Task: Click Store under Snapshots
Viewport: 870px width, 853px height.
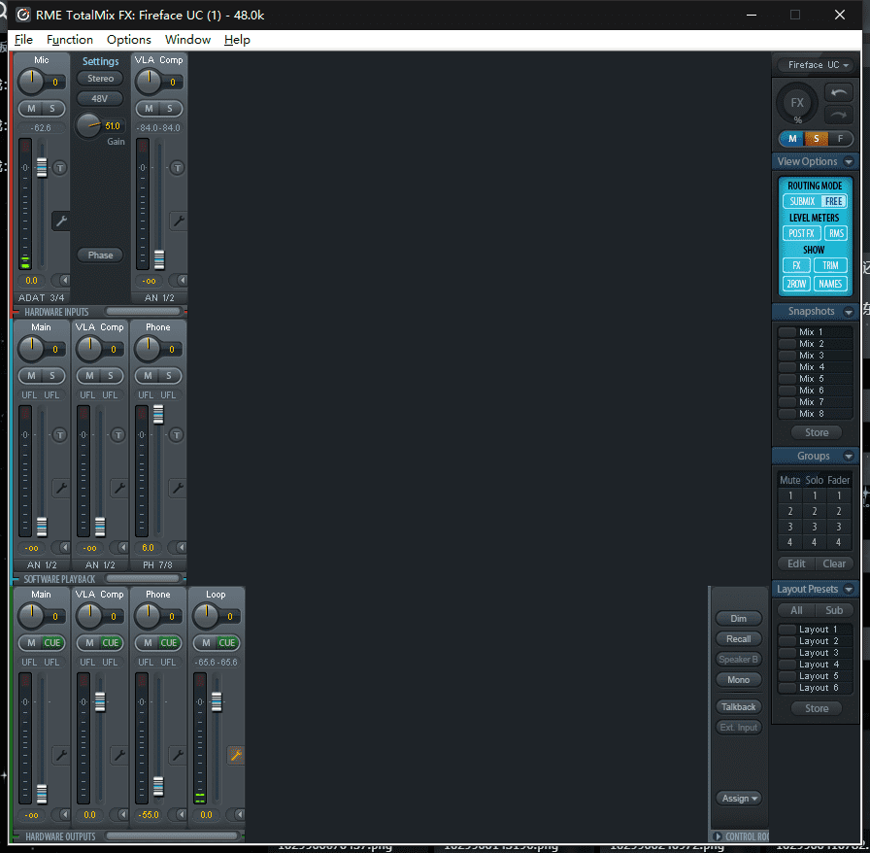Action: tap(817, 432)
